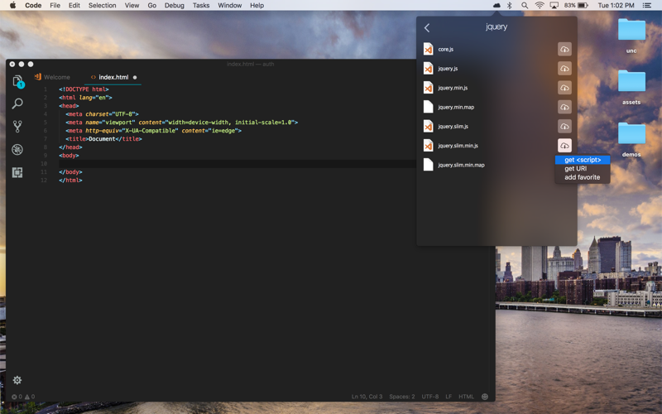662x414 pixels.
Task: Click the cloud download button for jquery.js
Action: pyautogui.click(x=564, y=69)
